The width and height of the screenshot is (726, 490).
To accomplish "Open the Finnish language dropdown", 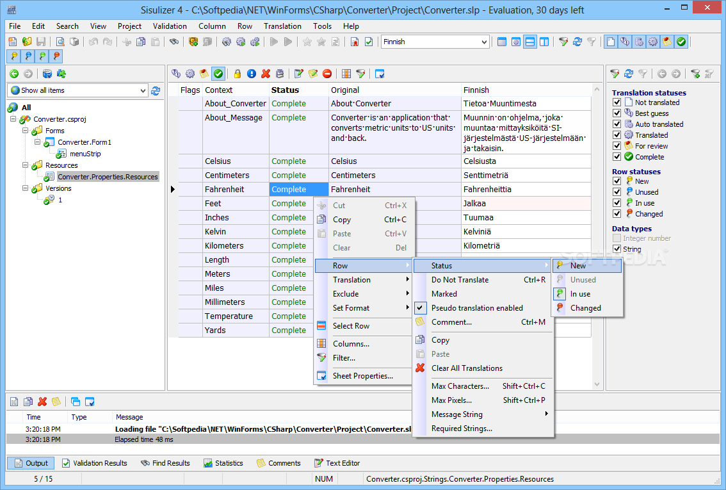I will coord(484,42).
